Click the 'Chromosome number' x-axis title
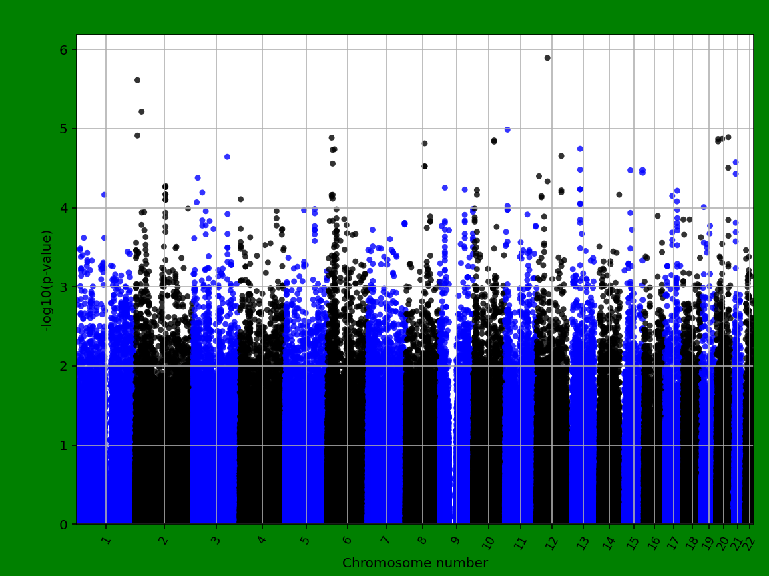This screenshot has height=576, width=769. pyautogui.click(x=415, y=563)
